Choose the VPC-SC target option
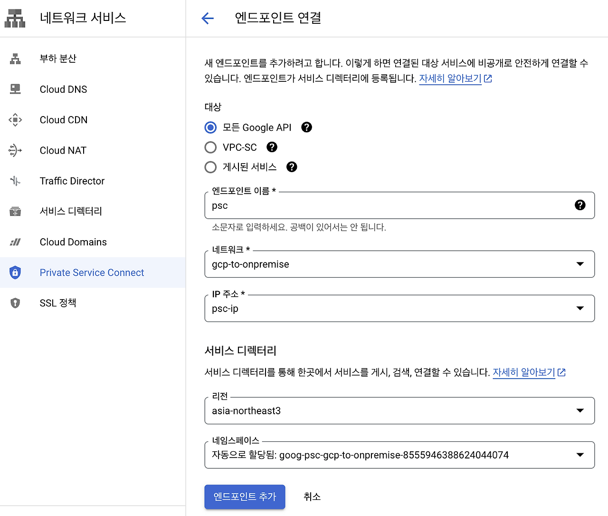This screenshot has width=608, height=516. click(210, 147)
